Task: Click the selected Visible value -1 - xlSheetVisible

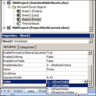Action: 58,82
